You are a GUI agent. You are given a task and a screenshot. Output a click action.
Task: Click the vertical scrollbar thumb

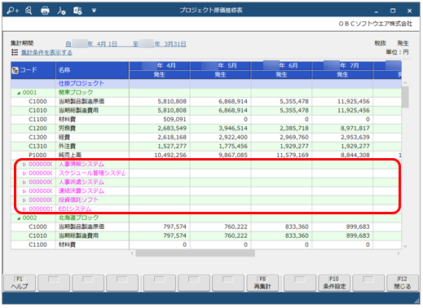pyautogui.click(x=405, y=97)
